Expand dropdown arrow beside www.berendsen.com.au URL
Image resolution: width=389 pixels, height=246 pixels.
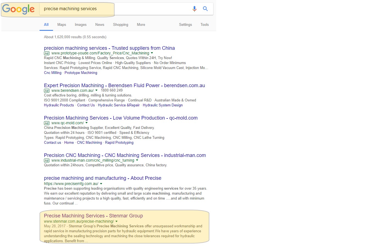tap(96, 90)
